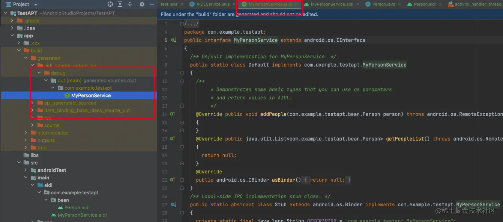Expand the .idea folder arrow
This screenshot has width=503, height=222.
tap(12, 28)
